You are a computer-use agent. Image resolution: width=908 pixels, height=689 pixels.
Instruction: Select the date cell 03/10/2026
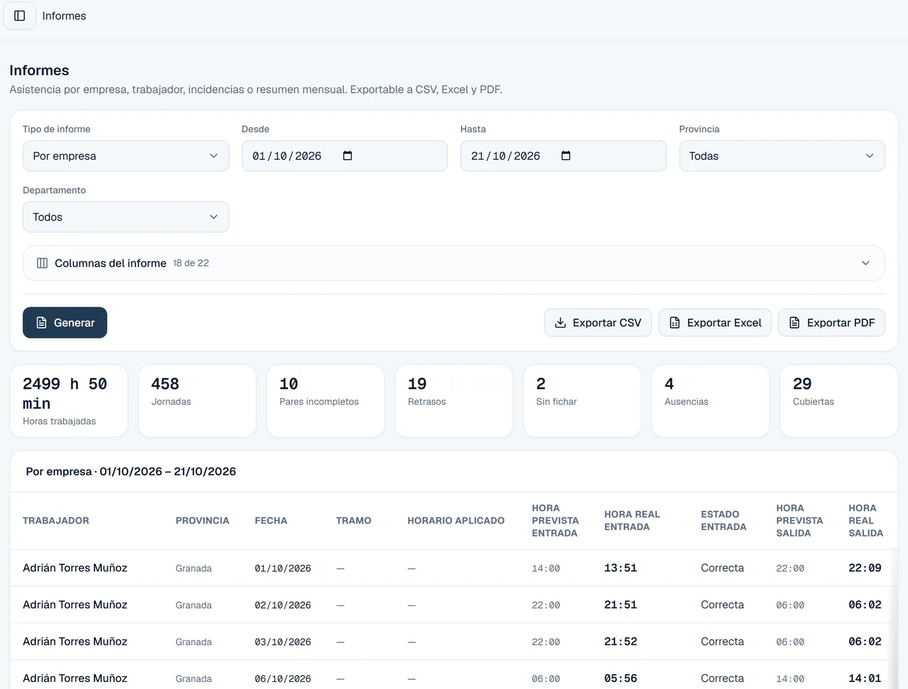[x=283, y=642]
